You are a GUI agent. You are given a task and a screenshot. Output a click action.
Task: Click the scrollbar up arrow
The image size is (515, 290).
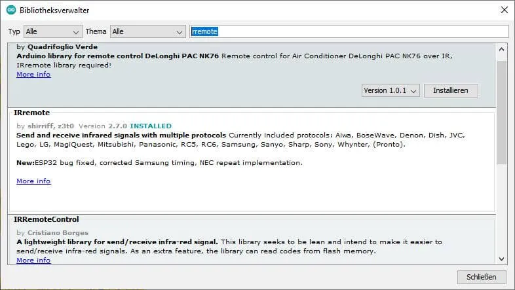(501, 49)
